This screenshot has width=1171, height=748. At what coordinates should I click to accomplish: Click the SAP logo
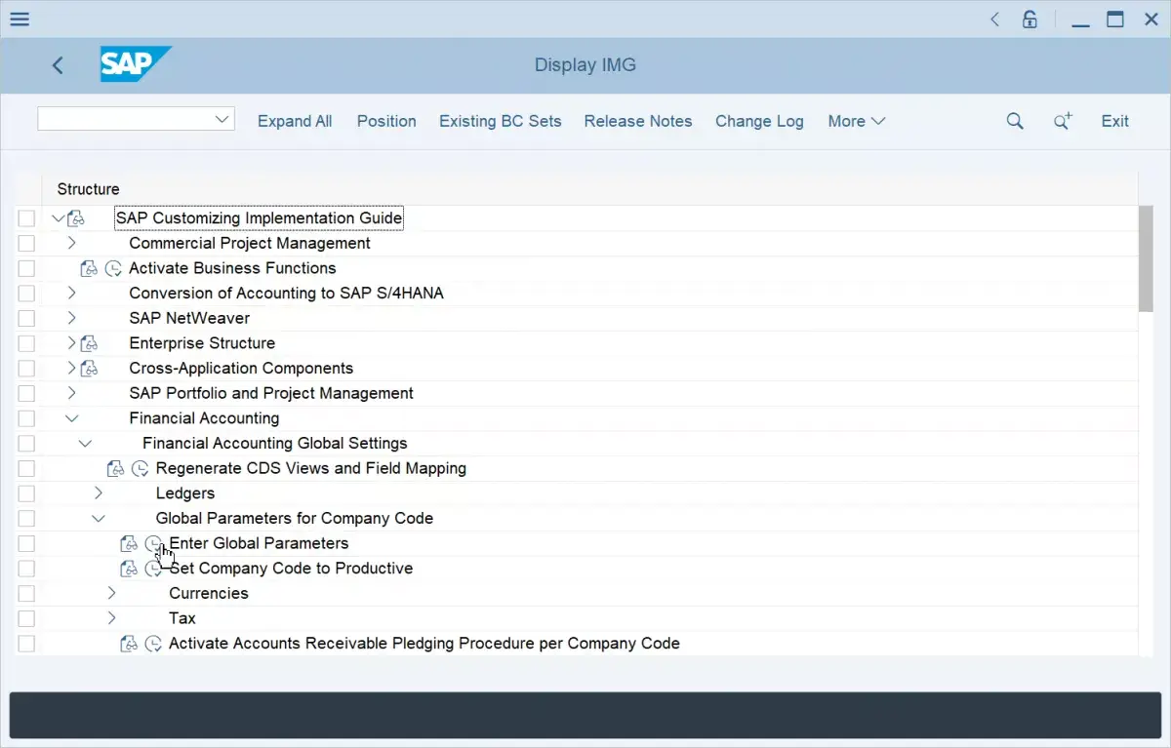coord(135,64)
